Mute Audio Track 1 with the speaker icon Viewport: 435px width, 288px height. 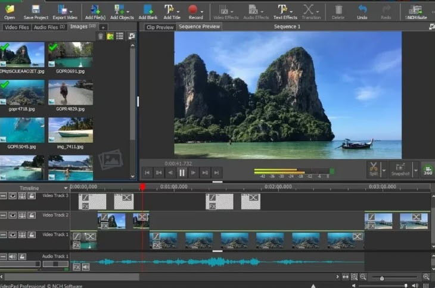click(x=13, y=256)
